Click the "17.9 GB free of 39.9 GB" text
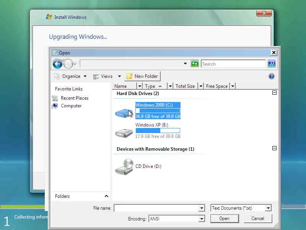Screen dimensions: 306x230 (158, 136)
